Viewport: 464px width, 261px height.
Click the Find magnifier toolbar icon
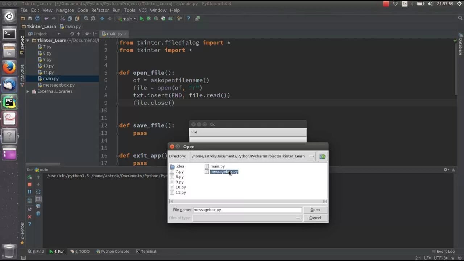point(86,18)
